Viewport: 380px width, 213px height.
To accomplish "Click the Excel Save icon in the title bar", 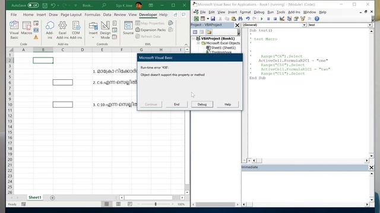I will pyautogui.click(x=45, y=5).
